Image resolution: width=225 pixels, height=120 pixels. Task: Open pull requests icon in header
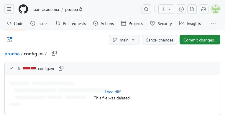192,9
